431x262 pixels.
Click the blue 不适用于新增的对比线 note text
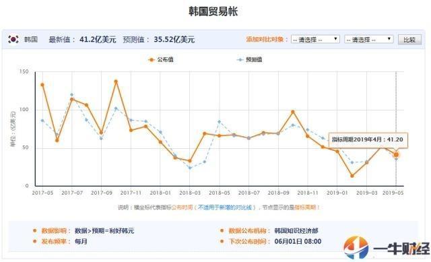pos(225,207)
